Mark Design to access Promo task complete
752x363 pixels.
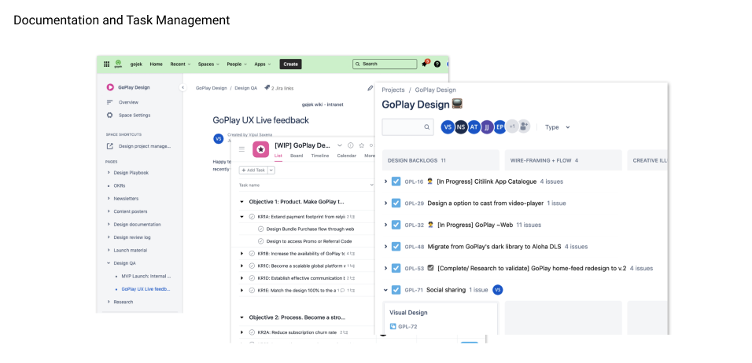pos(261,241)
